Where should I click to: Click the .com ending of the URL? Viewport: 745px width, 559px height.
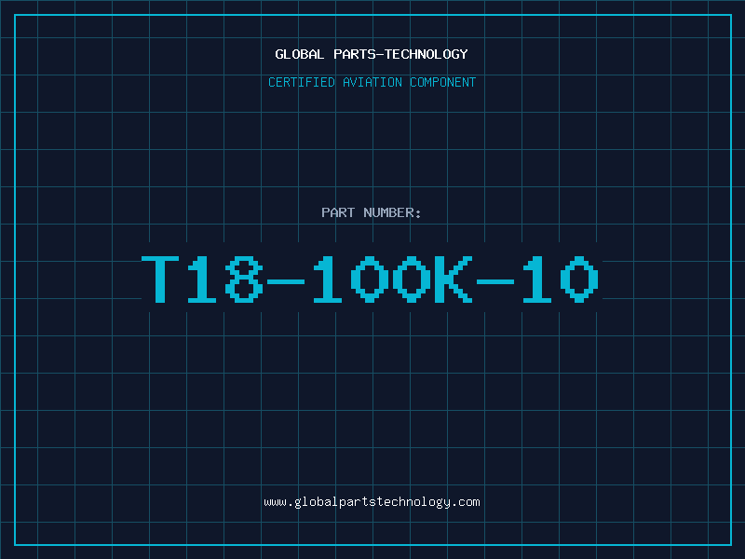click(465, 502)
